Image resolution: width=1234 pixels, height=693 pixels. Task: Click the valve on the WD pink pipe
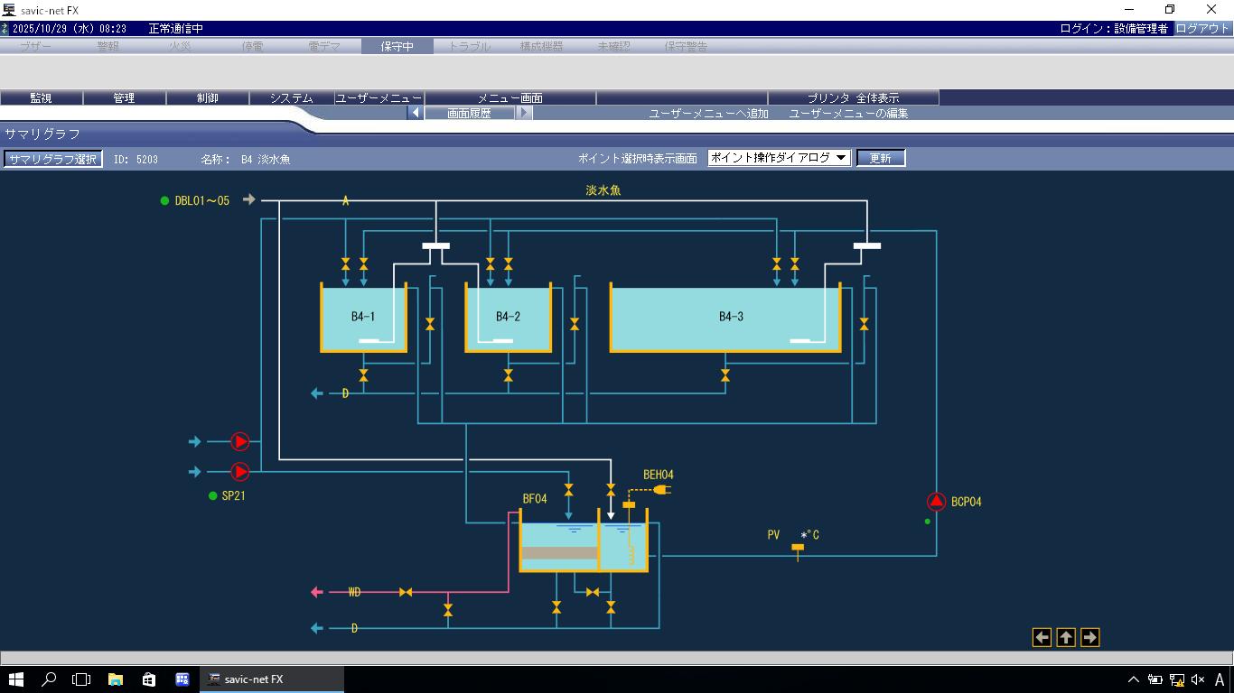(x=406, y=592)
